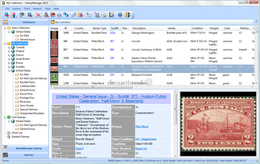The height and width of the screenshot is (164, 260).
Task: Sort by the Scott# column header
Action: (x=115, y=28)
